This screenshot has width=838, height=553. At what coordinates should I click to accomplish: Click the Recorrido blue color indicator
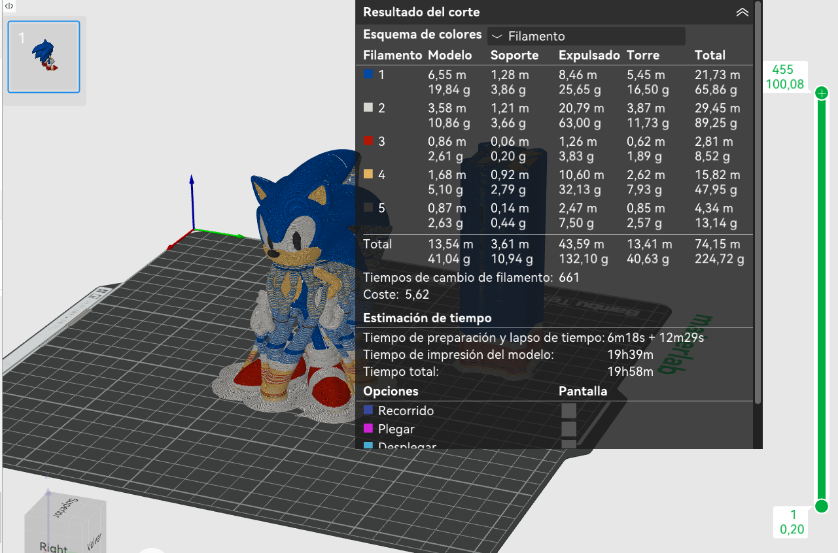click(x=368, y=411)
